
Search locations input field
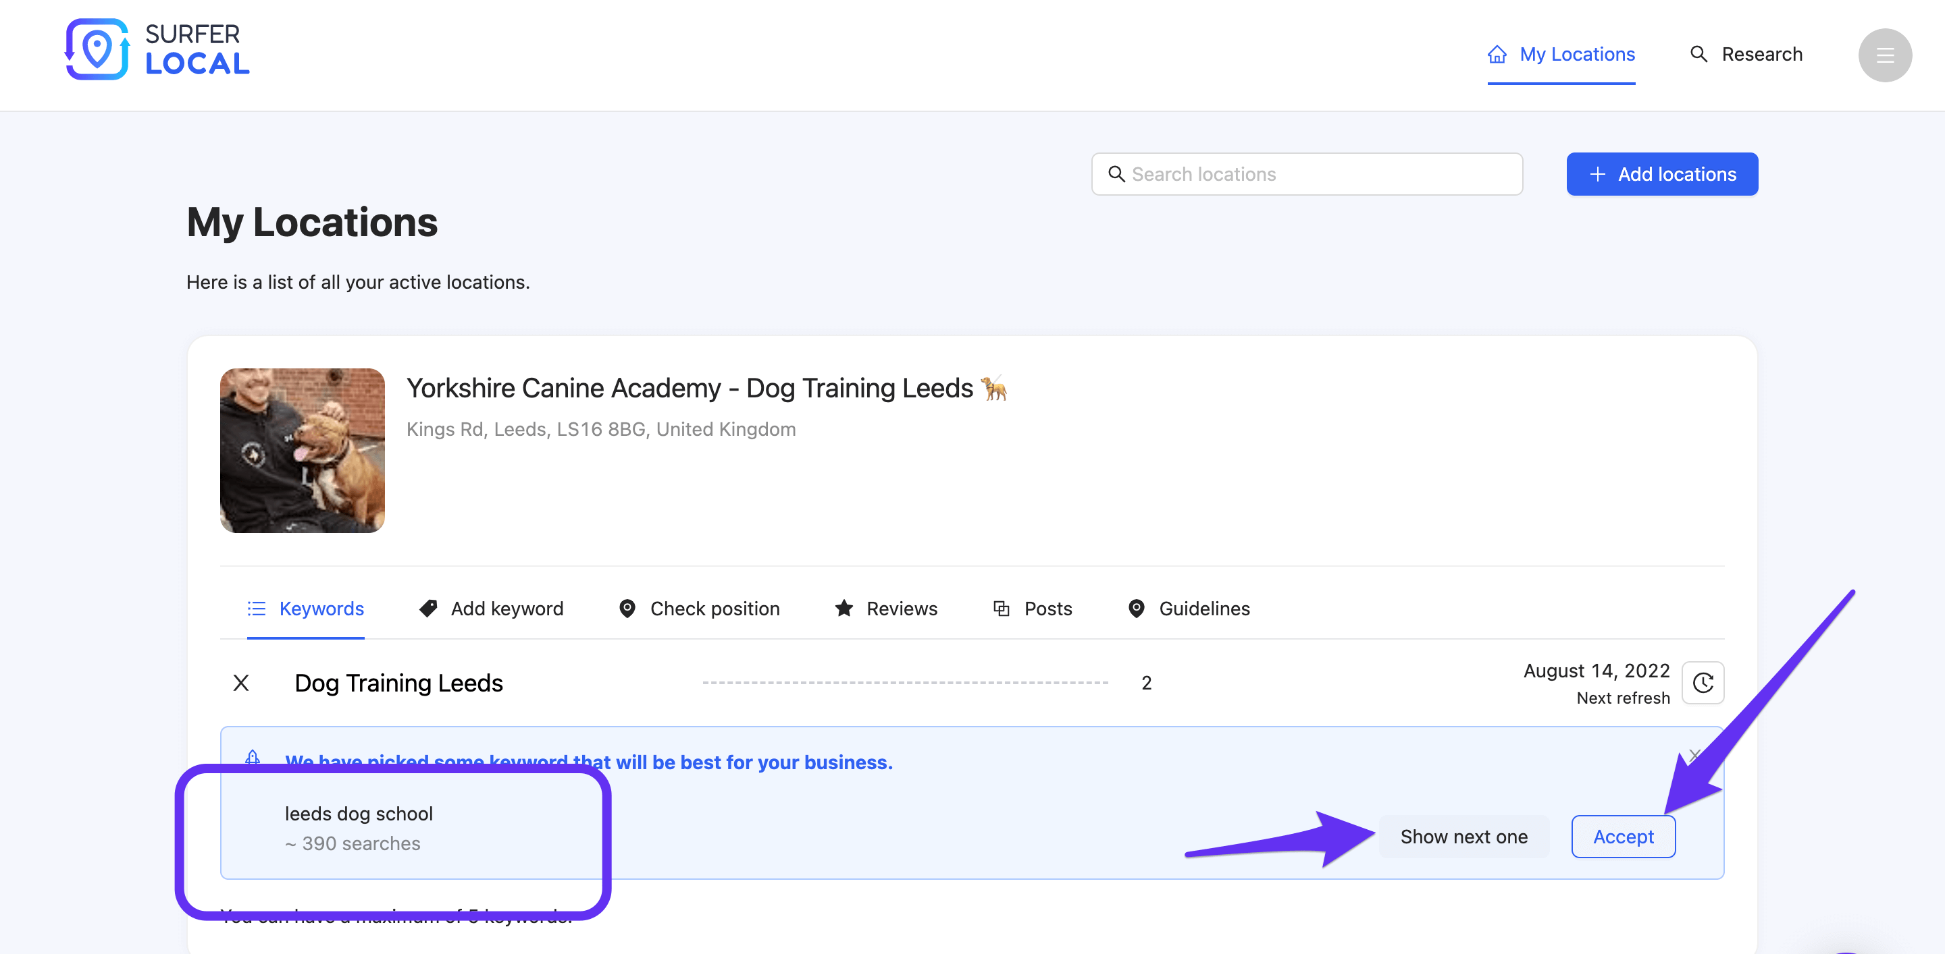point(1306,173)
